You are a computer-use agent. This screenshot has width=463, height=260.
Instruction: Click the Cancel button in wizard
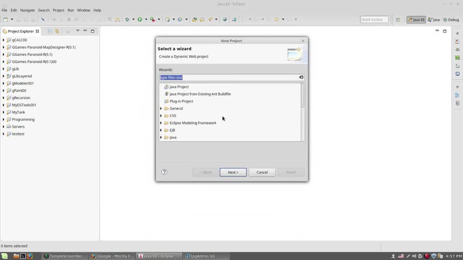[262, 172]
